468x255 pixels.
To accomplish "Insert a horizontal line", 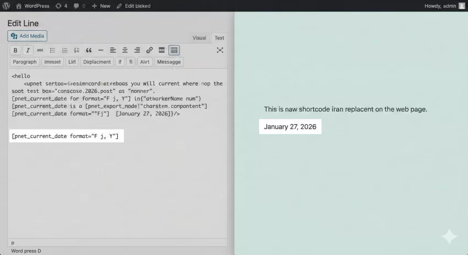I will pos(101,51).
